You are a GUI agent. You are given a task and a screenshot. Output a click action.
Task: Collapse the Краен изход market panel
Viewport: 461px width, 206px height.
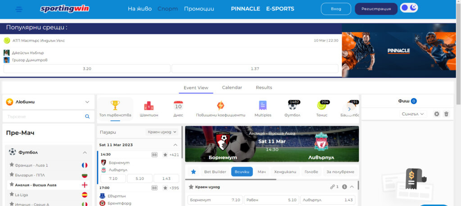352,187
